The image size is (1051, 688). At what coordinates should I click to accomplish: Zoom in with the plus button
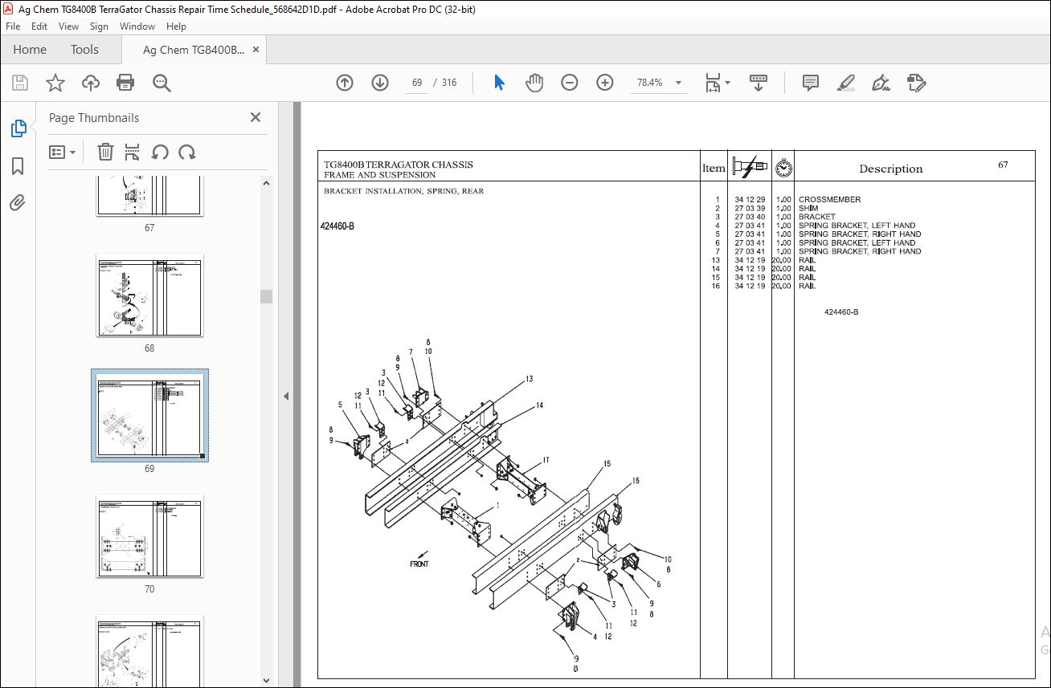pos(605,83)
